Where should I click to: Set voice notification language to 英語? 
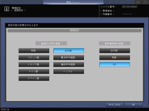(x=115, y=58)
